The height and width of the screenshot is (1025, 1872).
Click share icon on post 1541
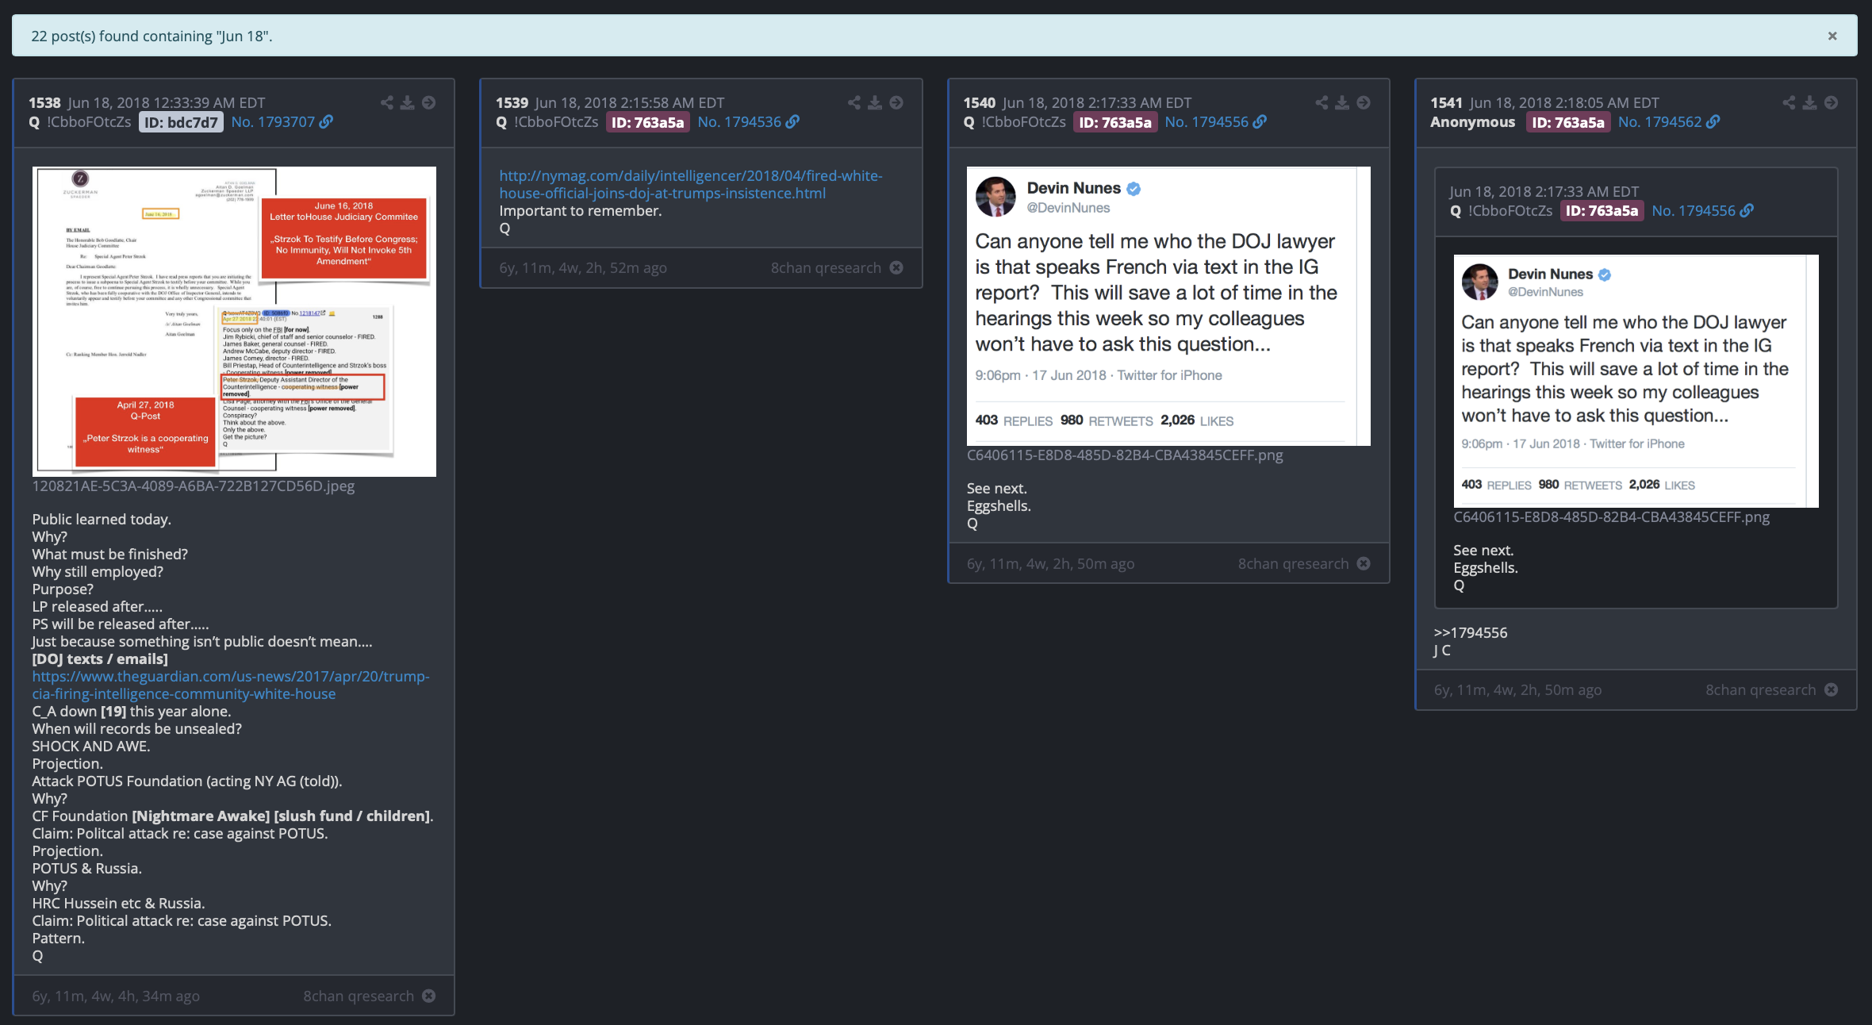tap(1789, 102)
